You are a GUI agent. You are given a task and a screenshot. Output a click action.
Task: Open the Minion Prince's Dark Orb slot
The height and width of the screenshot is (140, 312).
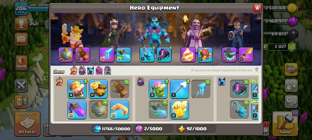pos(164,55)
